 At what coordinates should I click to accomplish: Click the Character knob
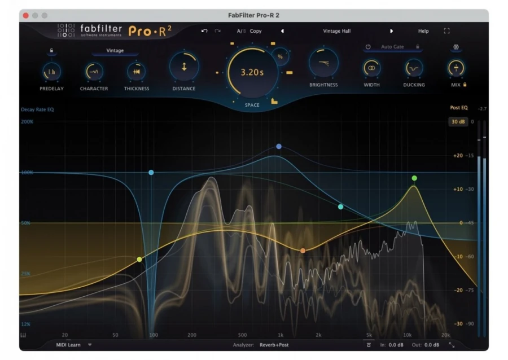tap(94, 72)
